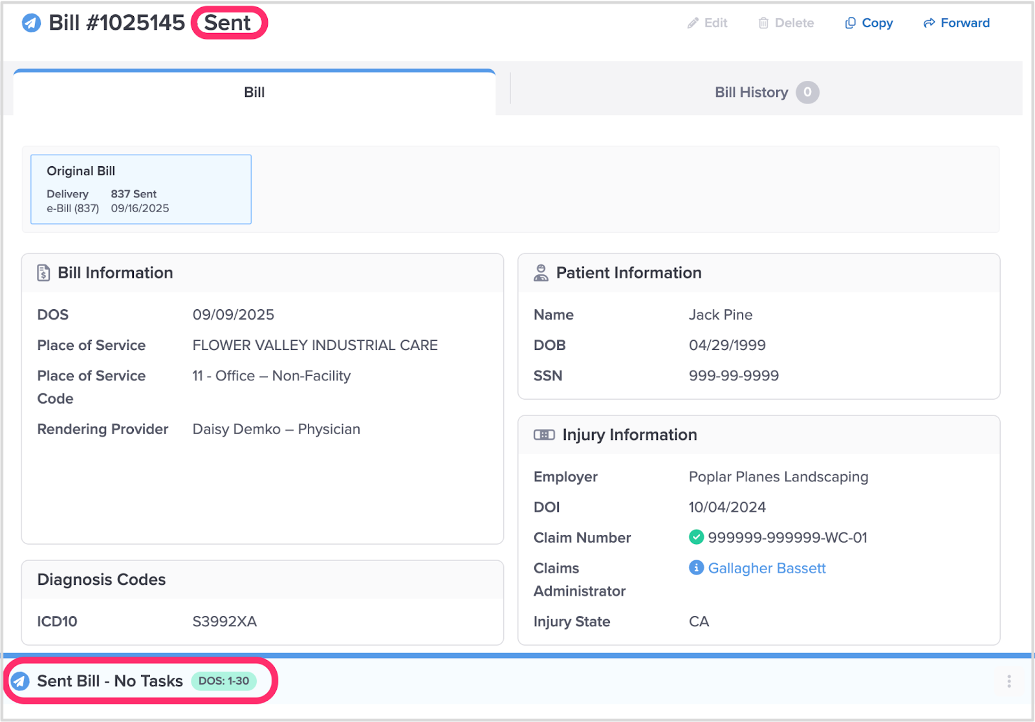Click the Forward arrow icon
1035x722 pixels.
(x=929, y=23)
